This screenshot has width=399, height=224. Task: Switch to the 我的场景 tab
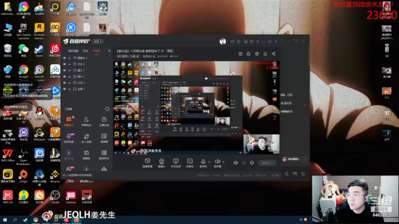click(x=73, y=51)
